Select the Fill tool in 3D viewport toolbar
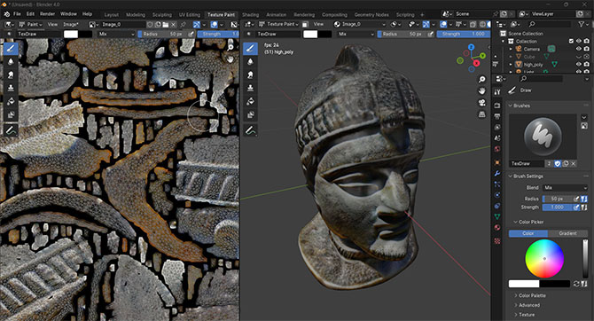 click(250, 101)
